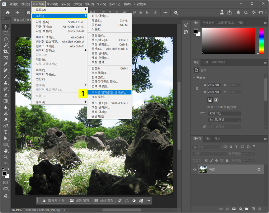This screenshot has width=269, height=213.
Task: Click the trash icon in Layers panel
Action: click(x=259, y=208)
